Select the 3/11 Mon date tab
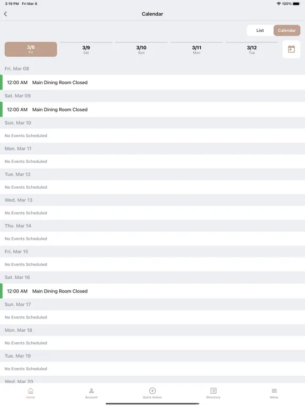The image size is (305, 407). (196, 49)
